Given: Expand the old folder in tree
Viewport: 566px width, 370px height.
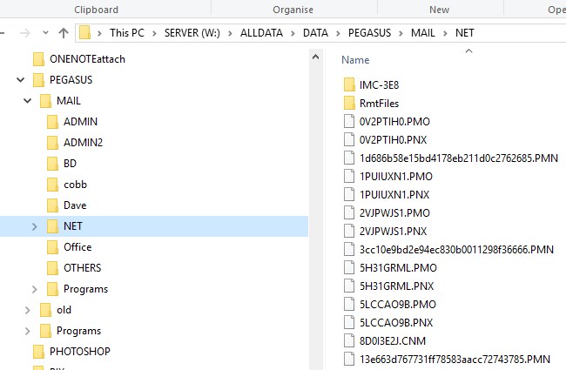Looking at the screenshot, I should pos(27,310).
